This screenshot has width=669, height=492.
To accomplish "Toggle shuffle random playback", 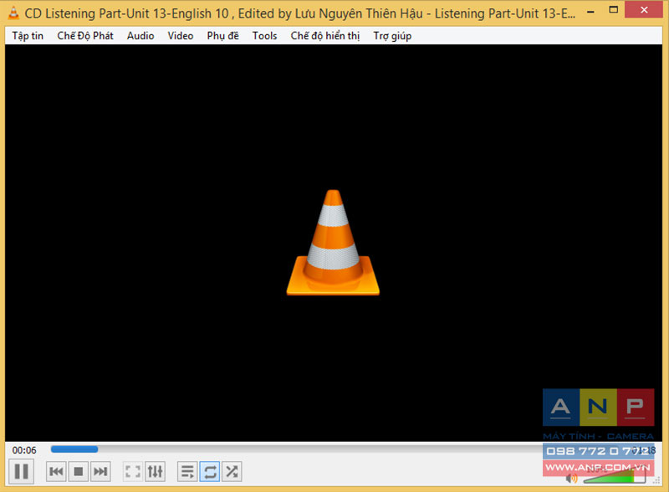I will pos(232,472).
